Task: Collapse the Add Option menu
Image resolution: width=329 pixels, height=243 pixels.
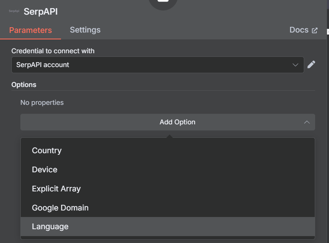Action: (x=168, y=122)
